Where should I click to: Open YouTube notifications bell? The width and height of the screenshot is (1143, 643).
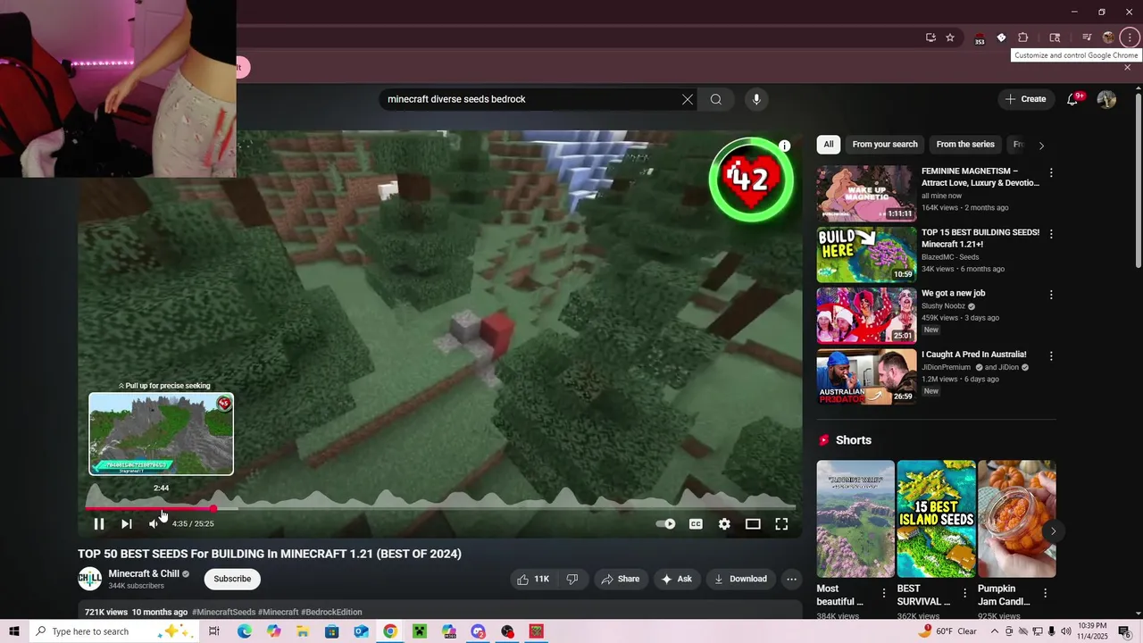click(1072, 99)
